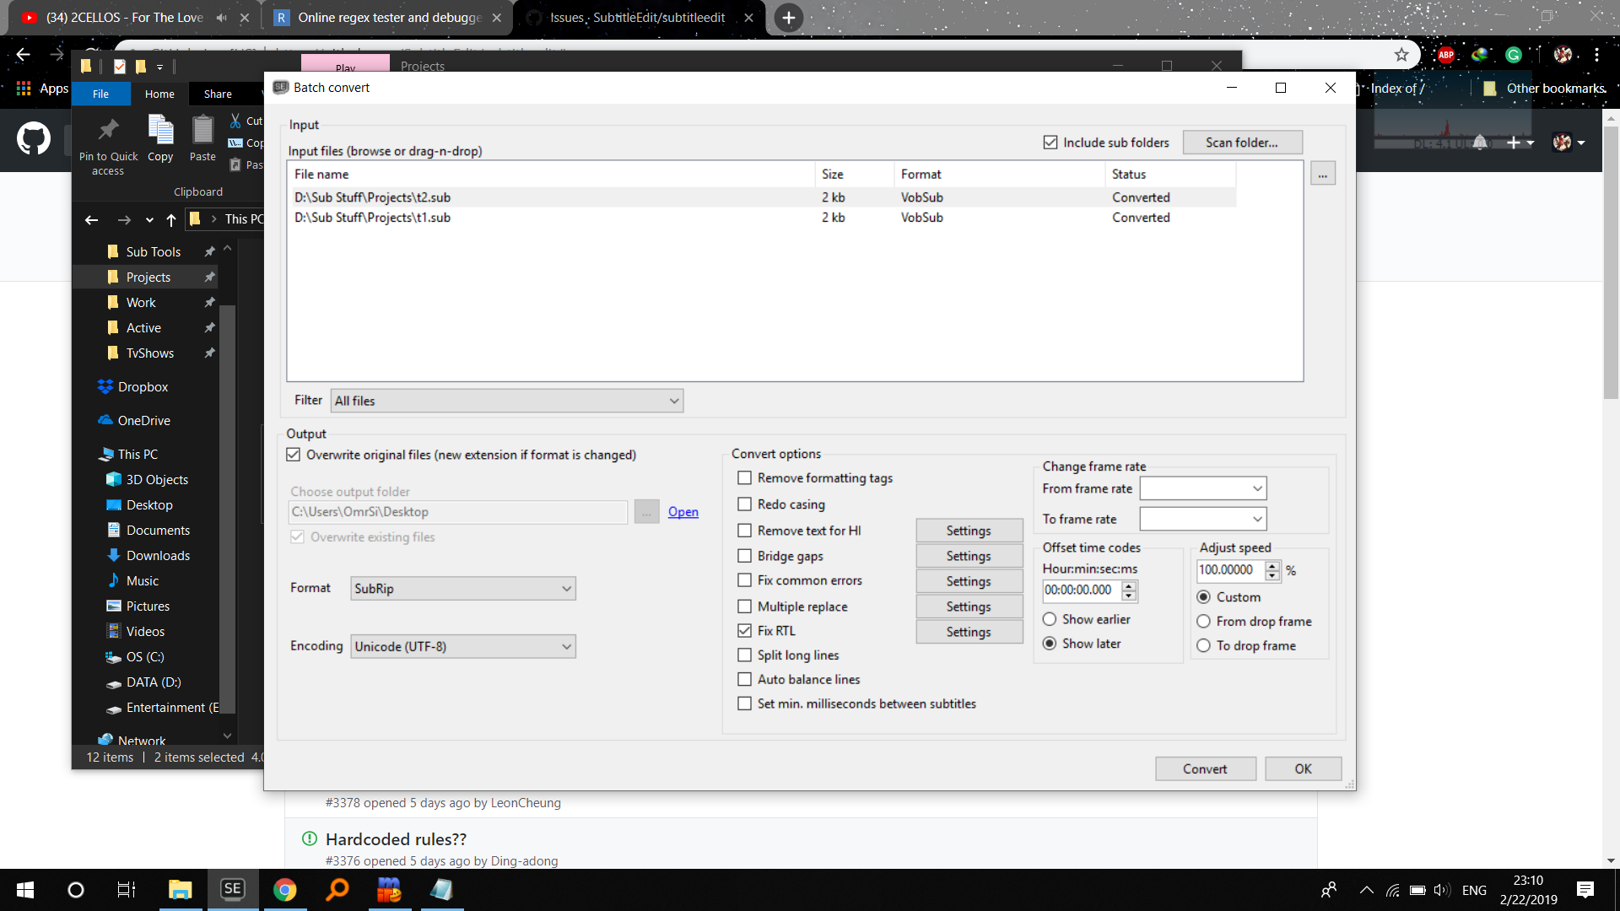This screenshot has height=911, width=1620.
Task: Open the Home ribbon tab
Action: [159, 94]
